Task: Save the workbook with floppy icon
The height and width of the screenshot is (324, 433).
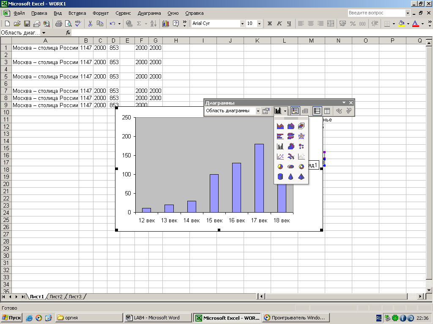Action: click(x=27, y=24)
